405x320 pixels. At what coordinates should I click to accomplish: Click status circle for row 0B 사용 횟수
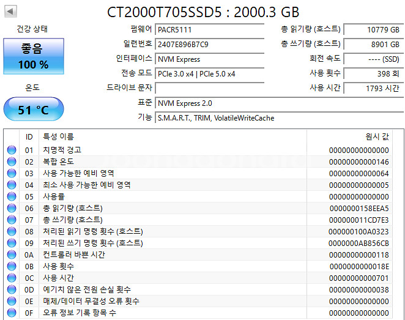point(12,266)
